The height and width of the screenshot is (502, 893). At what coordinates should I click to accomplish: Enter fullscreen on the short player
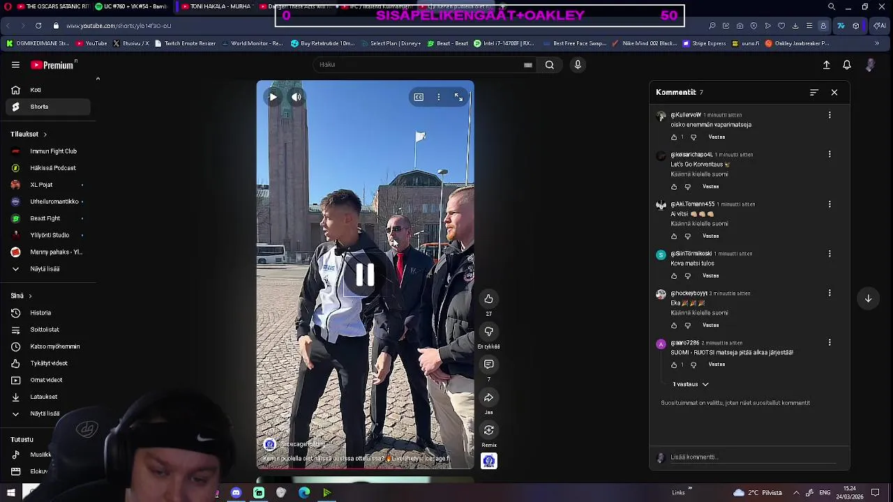(458, 97)
